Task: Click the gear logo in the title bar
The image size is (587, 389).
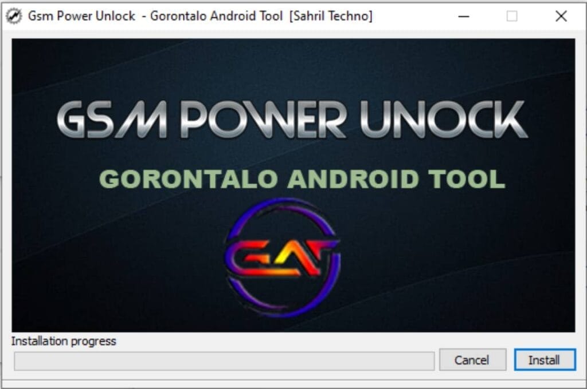Action: [13, 15]
